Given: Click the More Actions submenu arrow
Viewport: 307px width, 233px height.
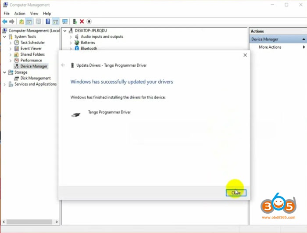Looking at the screenshot, I should point(304,47).
